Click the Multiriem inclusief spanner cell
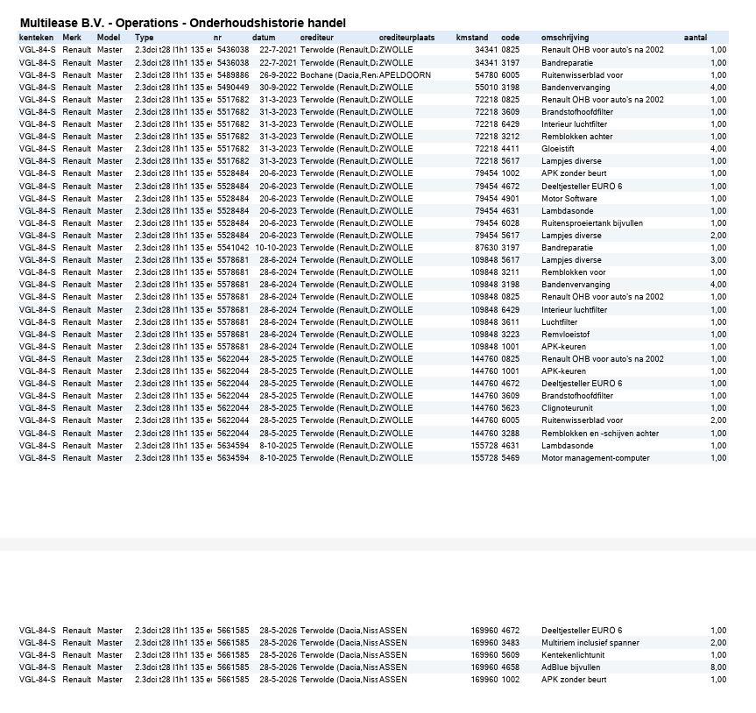The width and height of the screenshot is (756, 713). (x=590, y=642)
